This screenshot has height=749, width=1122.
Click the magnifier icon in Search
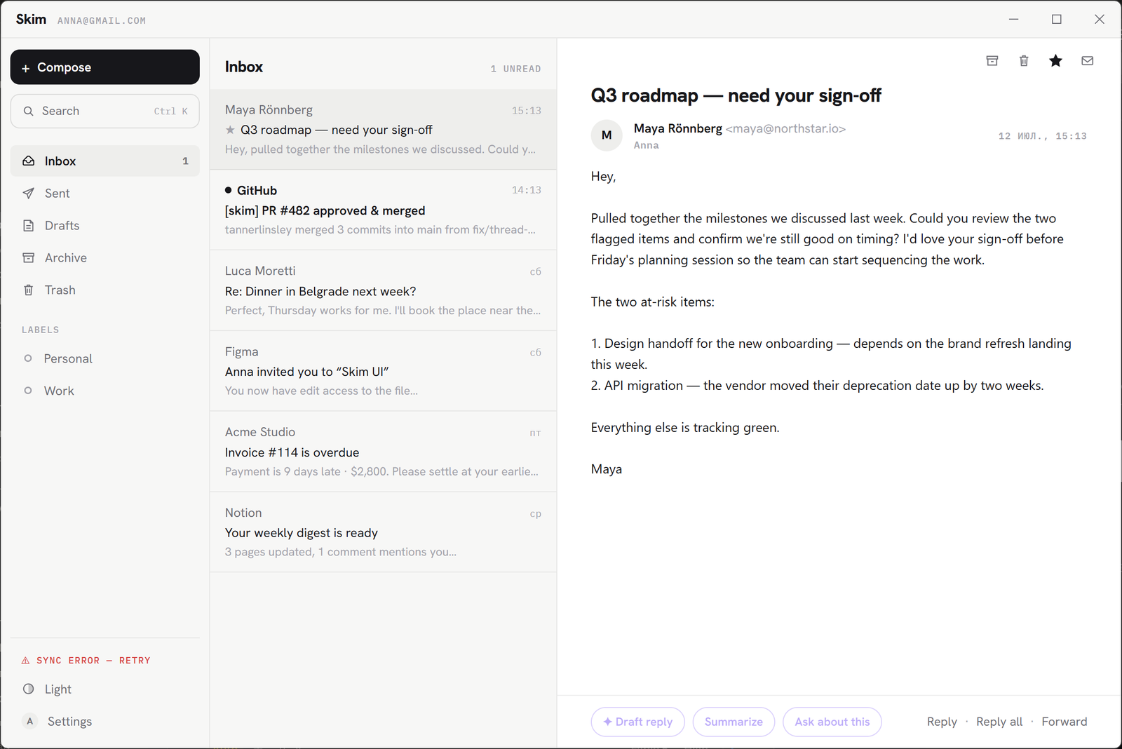[x=29, y=111]
